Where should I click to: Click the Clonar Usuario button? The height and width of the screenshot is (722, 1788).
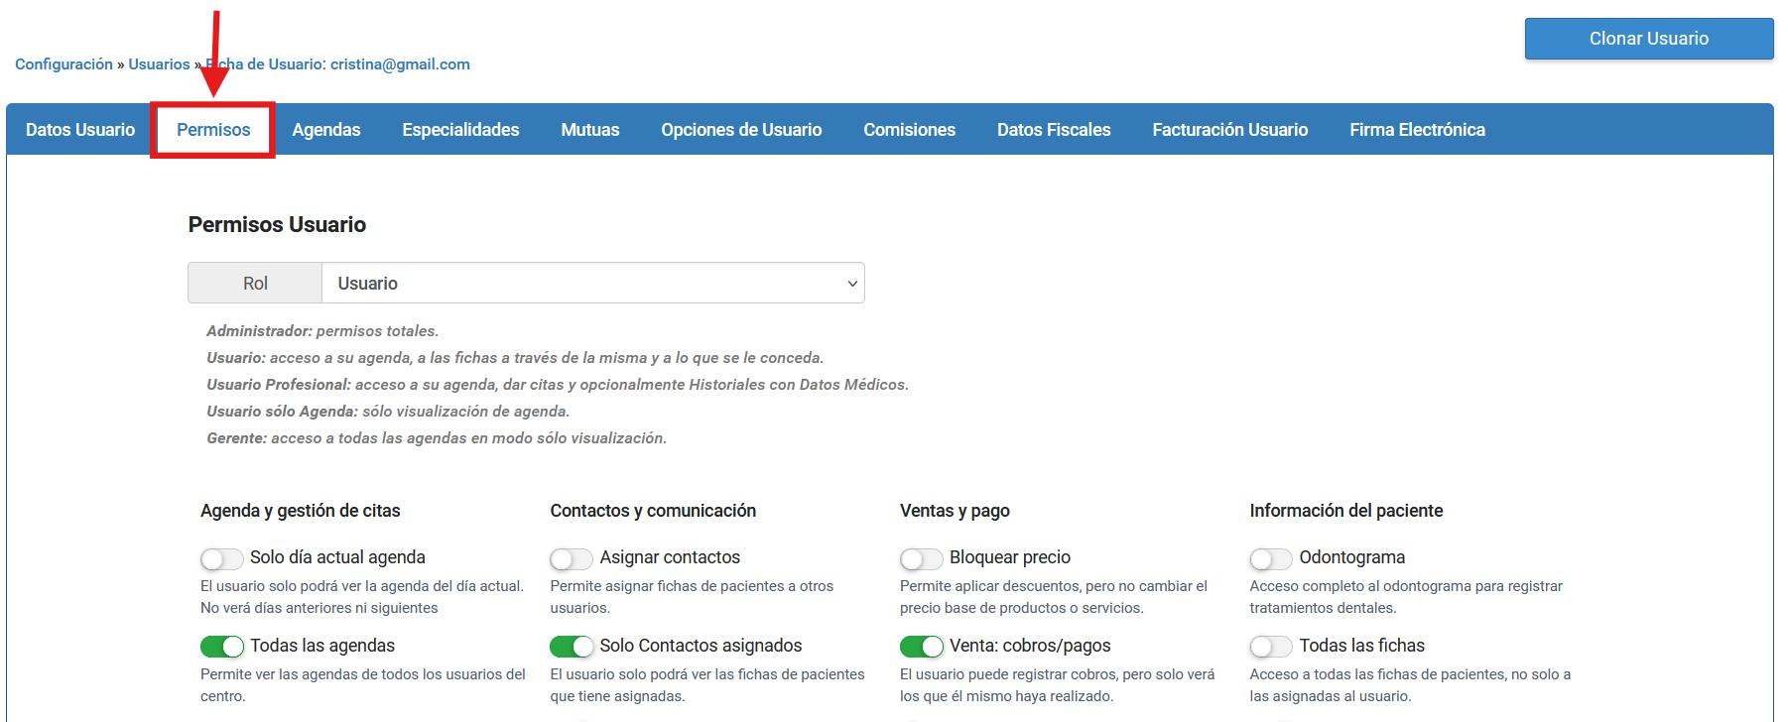point(1648,39)
